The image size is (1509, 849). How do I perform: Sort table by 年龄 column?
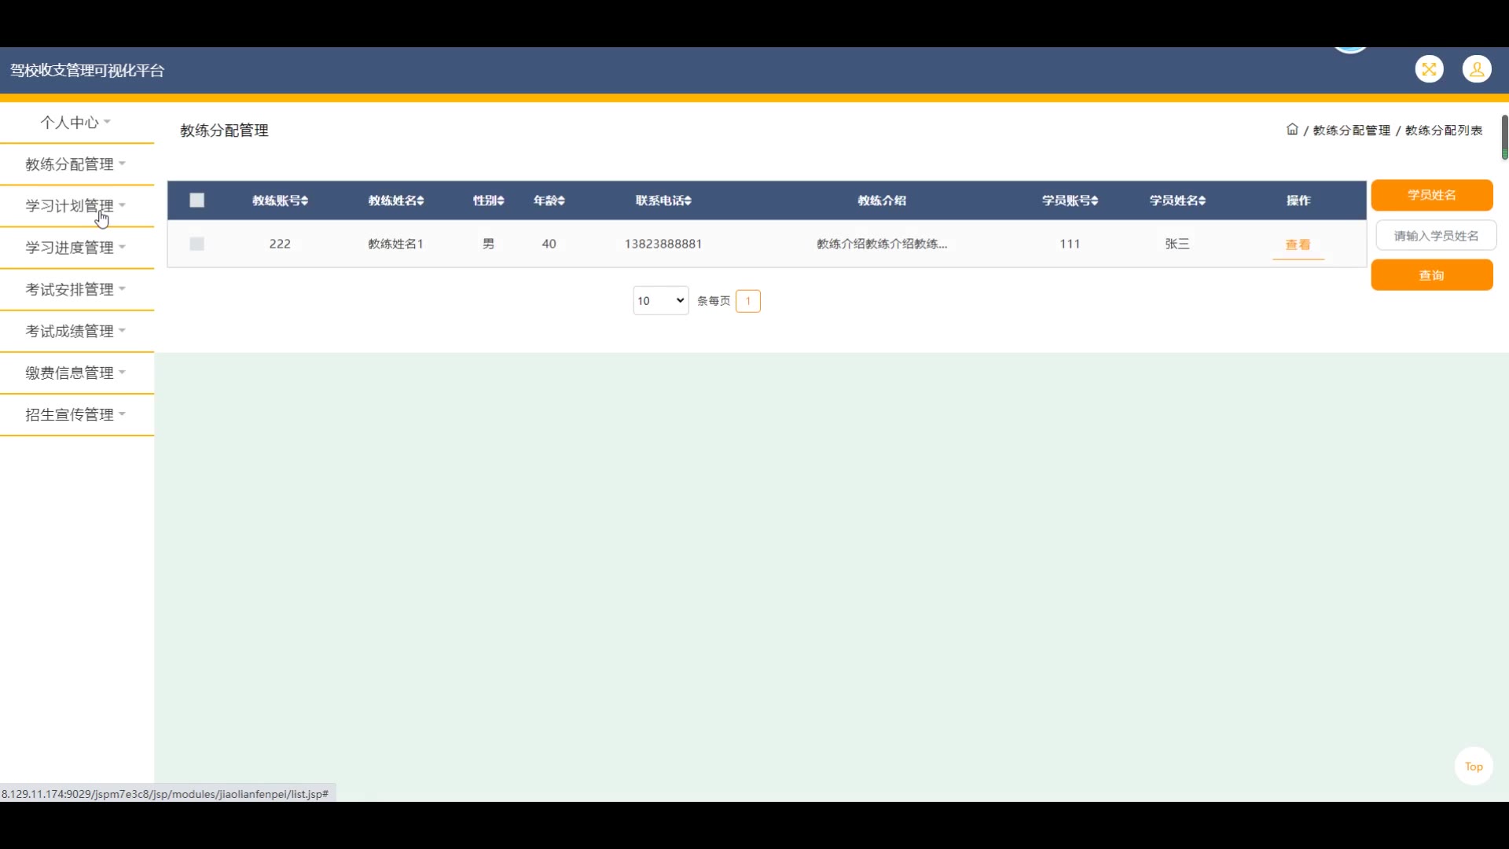560,201
